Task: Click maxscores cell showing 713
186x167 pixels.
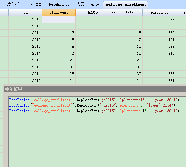Action: [x=159, y=53]
